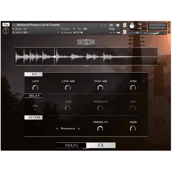The height and width of the screenshot is (172, 172).
Task: Toggle the AUX sends button
Action: click(x=169, y=29)
